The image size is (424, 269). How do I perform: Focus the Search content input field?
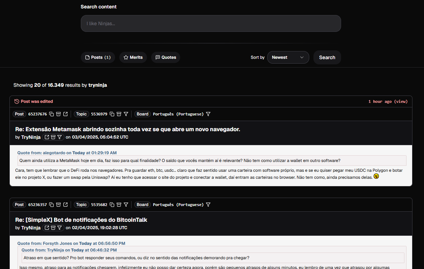point(211,23)
